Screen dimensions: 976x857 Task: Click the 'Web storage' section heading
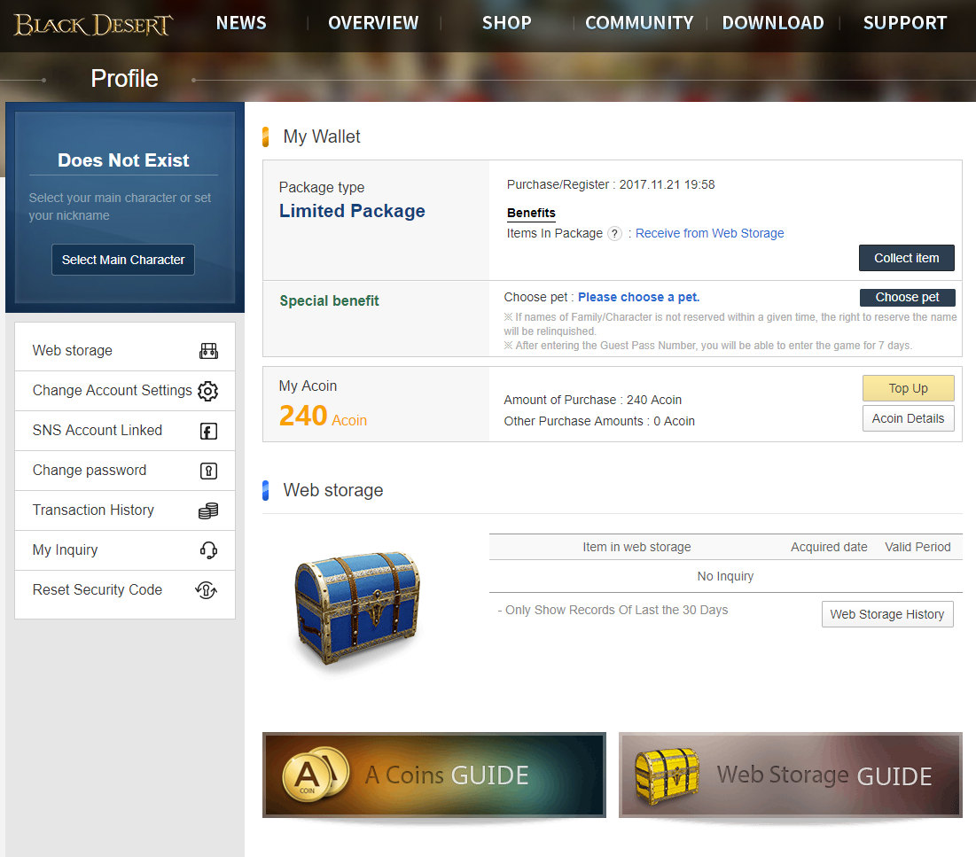333,490
